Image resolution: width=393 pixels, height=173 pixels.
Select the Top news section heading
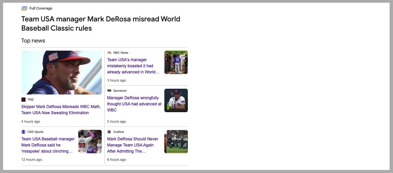33,41
